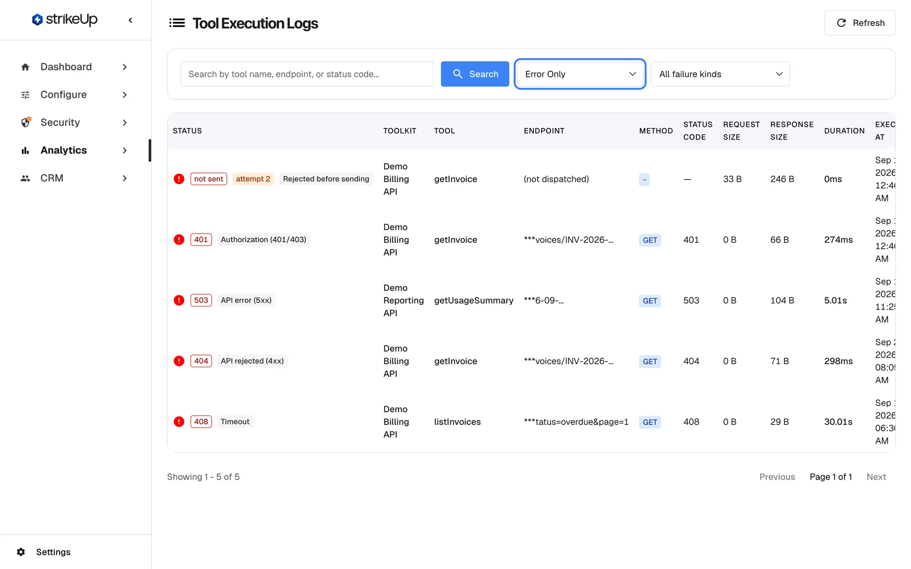This screenshot has height=569, width=911.
Task: Click the CRM people icon
Action: 25,178
